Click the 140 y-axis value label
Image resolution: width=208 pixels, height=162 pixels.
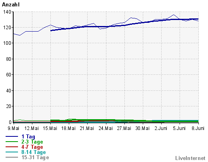[7, 12]
